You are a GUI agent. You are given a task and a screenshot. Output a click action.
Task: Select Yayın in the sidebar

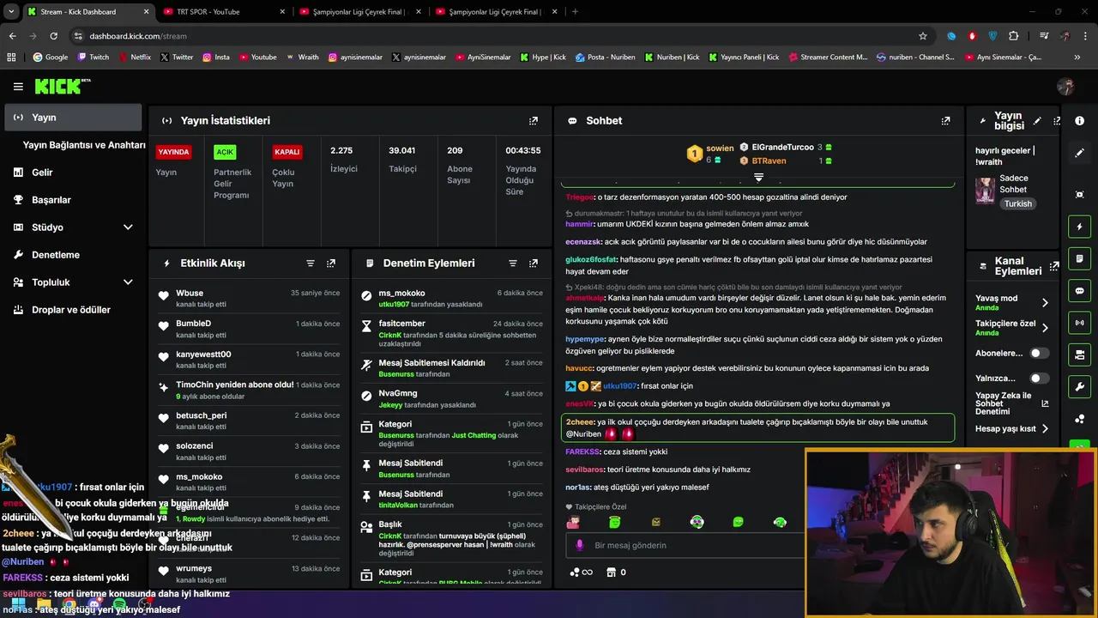pos(73,118)
